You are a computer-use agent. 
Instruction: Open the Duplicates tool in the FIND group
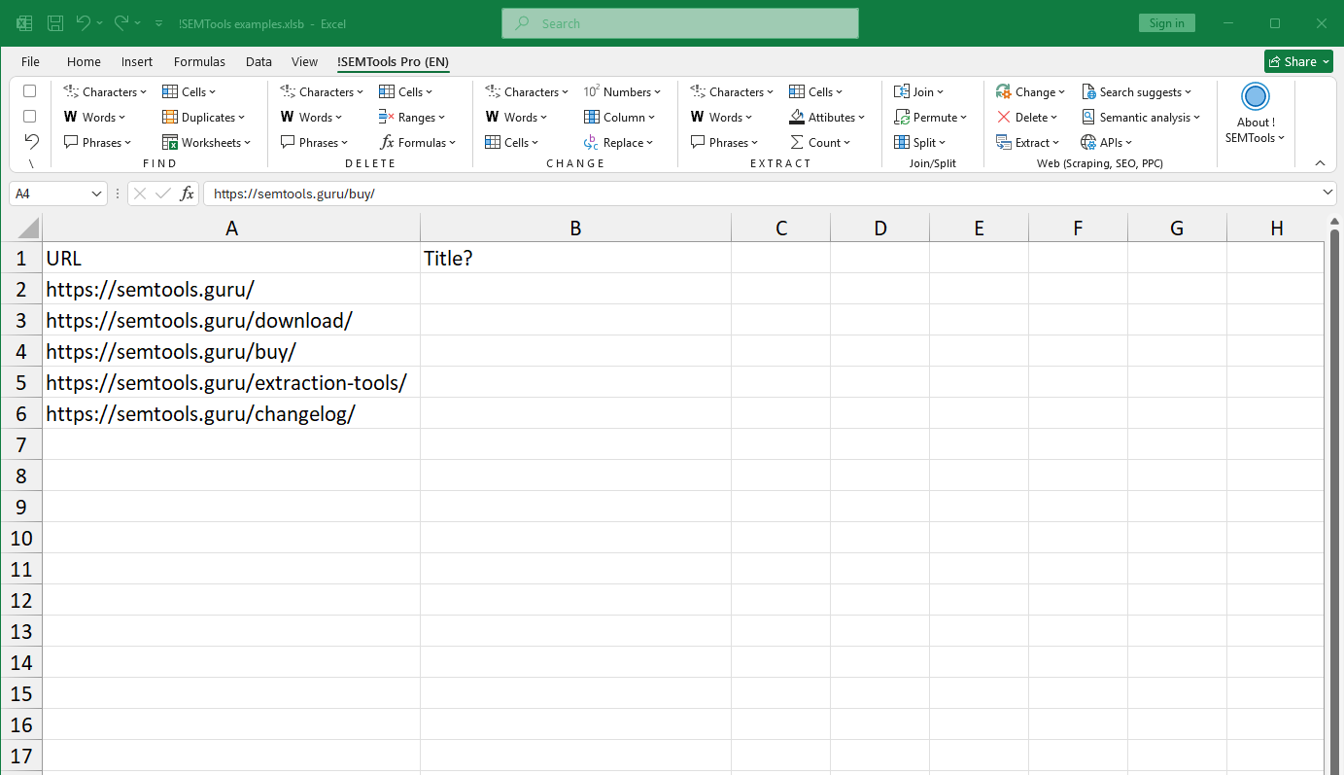tap(204, 117)
